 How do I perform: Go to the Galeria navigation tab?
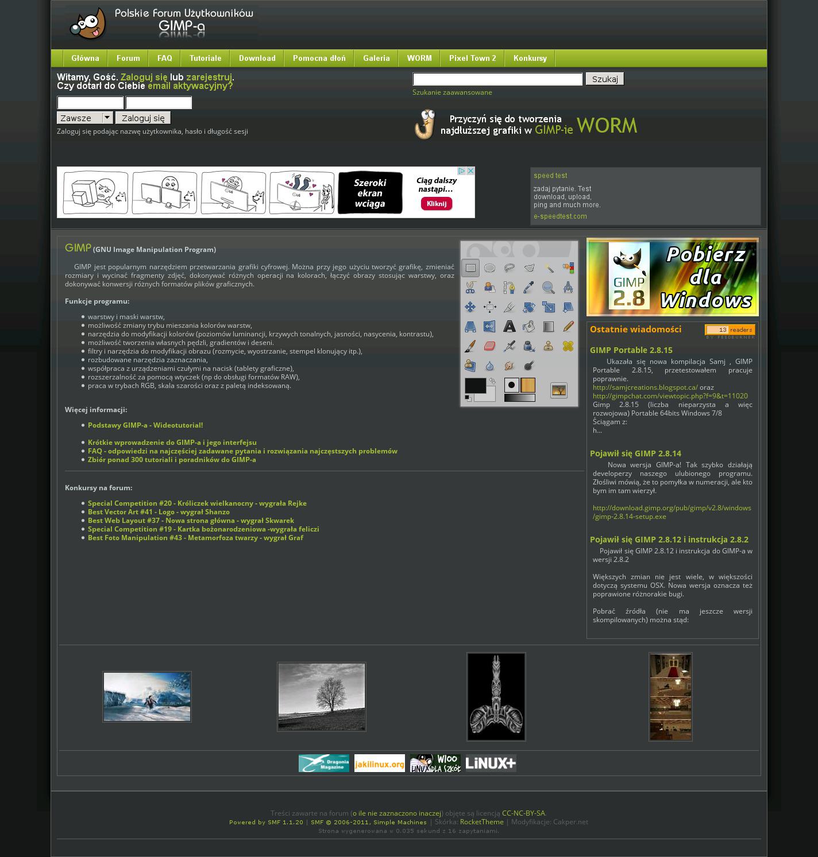(376, 58)
